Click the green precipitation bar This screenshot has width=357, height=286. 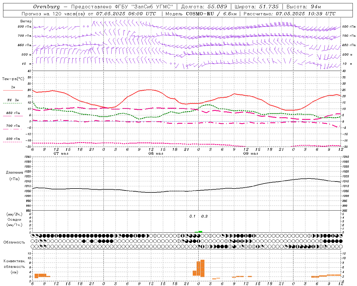tap(200, 232)
